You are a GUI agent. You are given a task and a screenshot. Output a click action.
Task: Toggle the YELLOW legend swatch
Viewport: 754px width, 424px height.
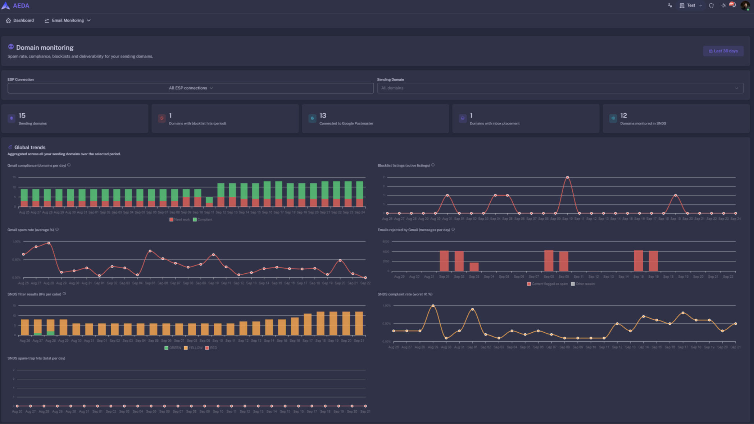click(186, 348)
